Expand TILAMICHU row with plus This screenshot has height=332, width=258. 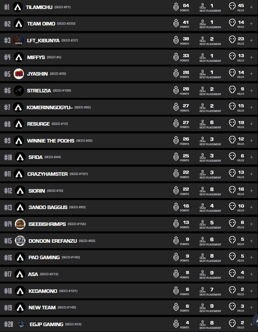pyautogui.click(x=251, y=7)
